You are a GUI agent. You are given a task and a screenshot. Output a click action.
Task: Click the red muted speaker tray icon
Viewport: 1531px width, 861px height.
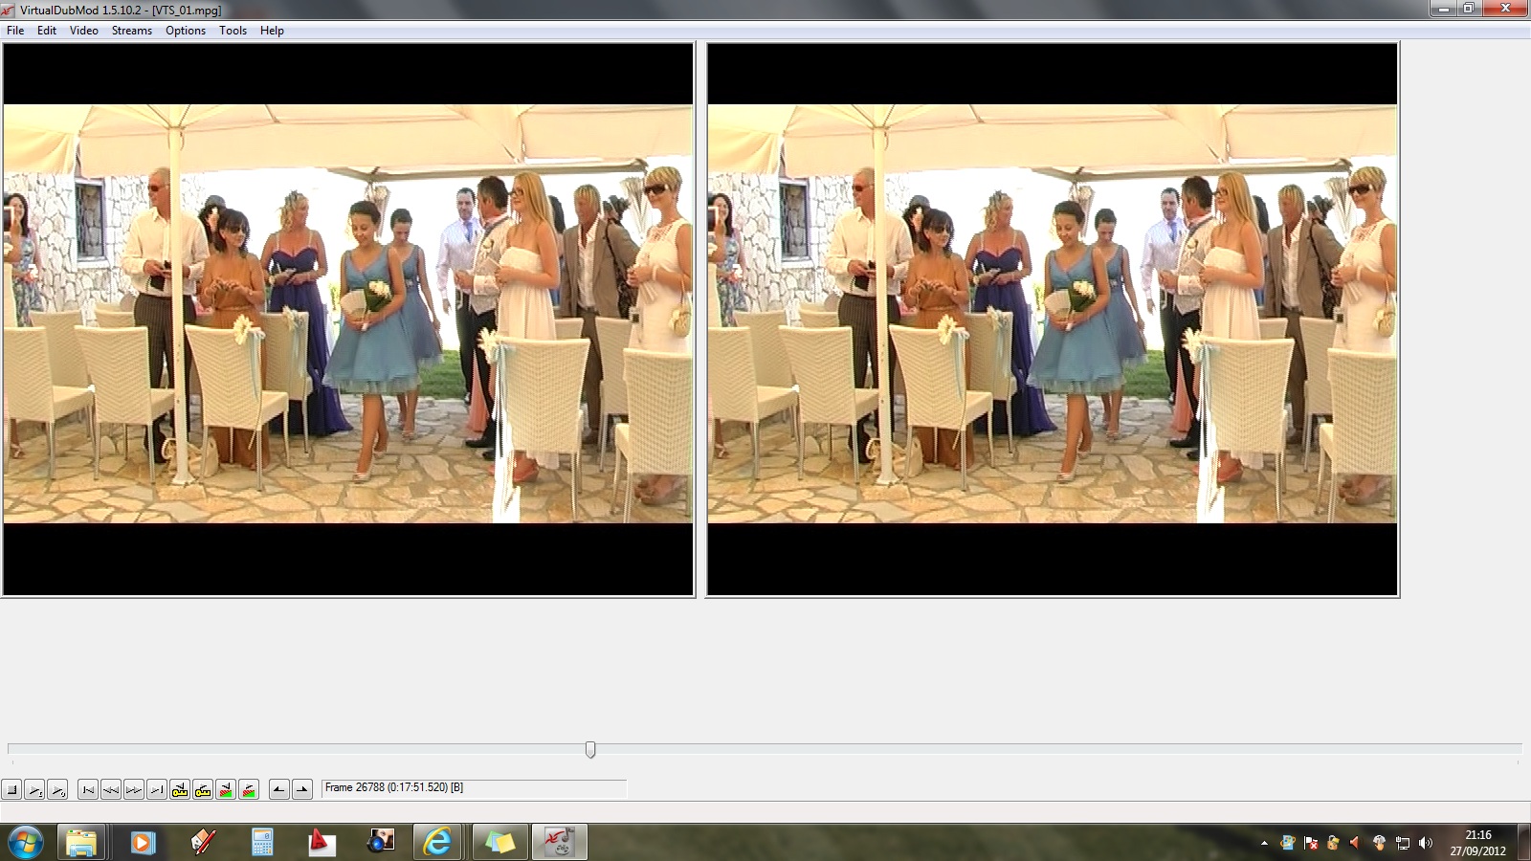tap(1355, 843)
